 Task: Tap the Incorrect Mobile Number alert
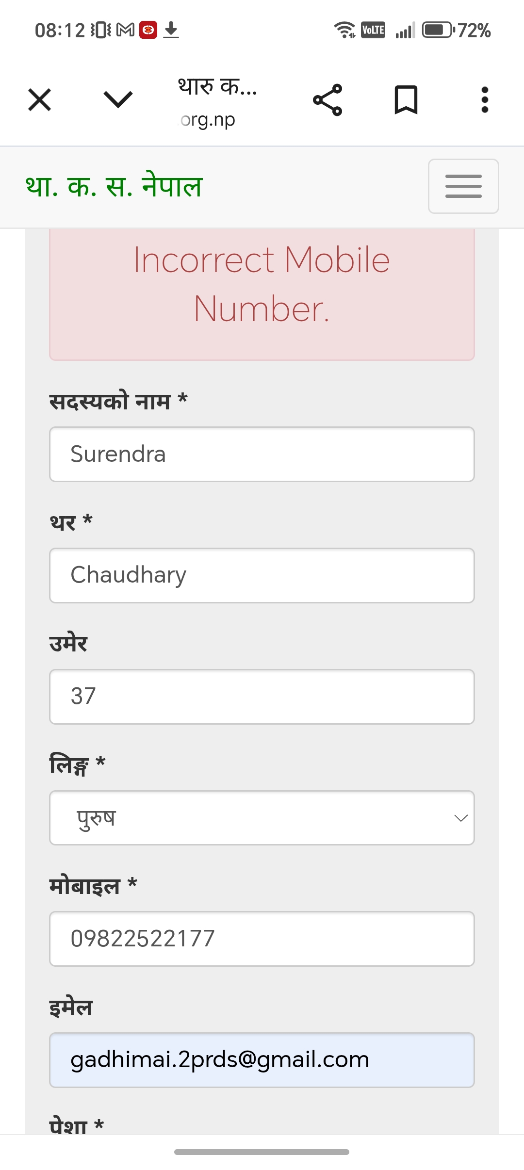[262, 285]
